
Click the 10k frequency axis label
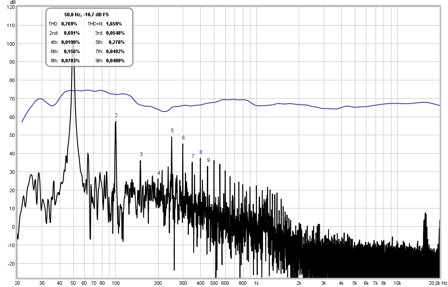[x=397, y=283]
